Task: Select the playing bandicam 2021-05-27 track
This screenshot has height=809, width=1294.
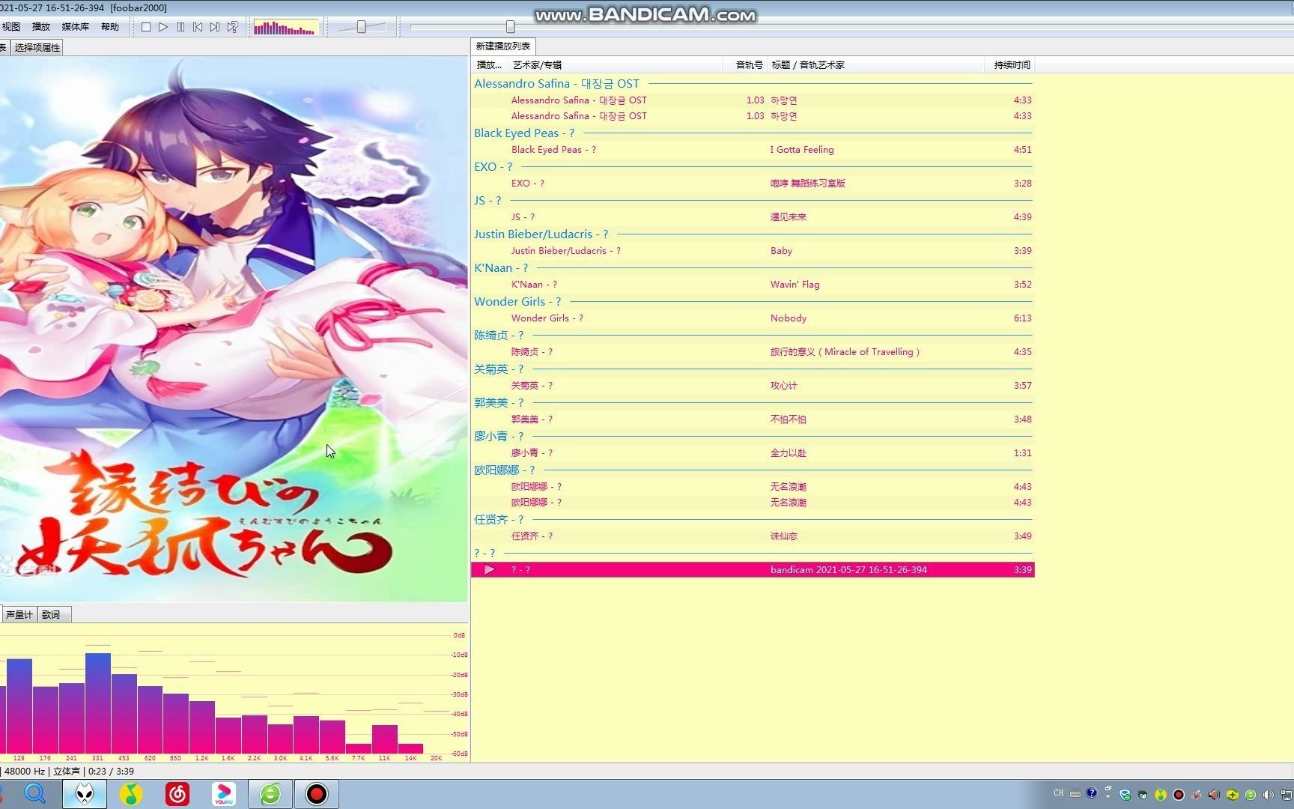Action: coord(753,570)
